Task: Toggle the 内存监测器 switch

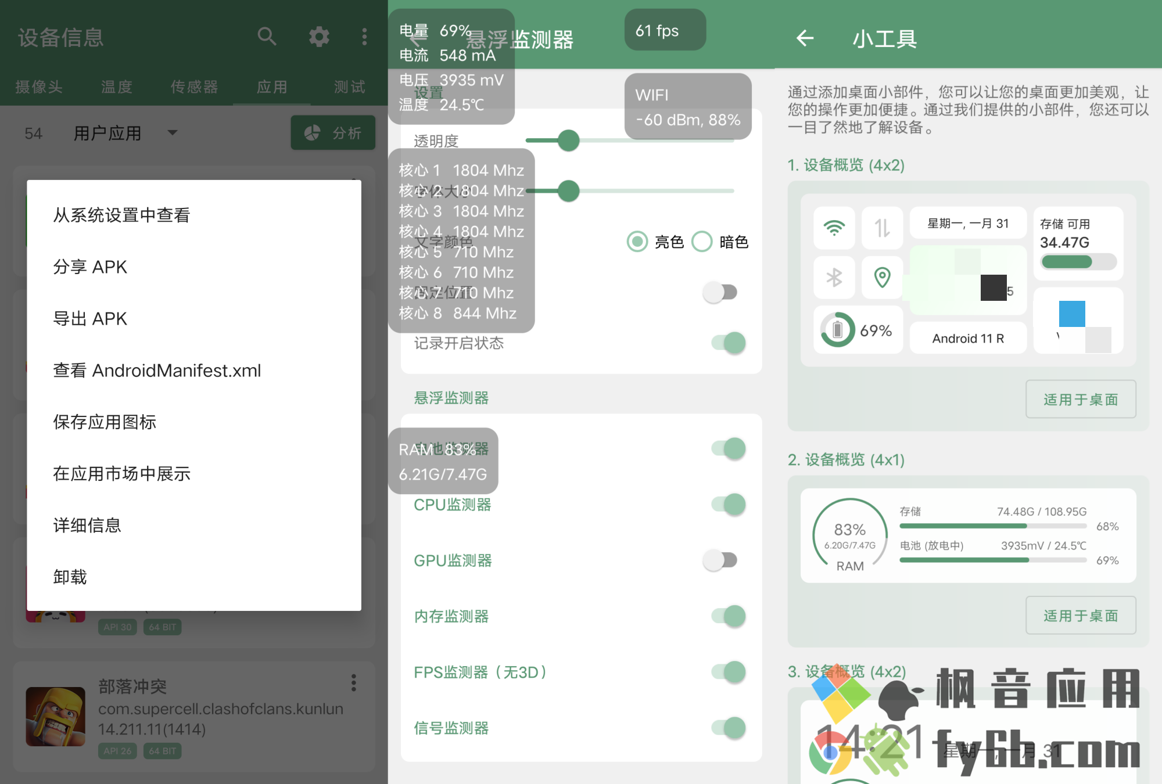Action: pyautogui.click(x=729, y=616)
